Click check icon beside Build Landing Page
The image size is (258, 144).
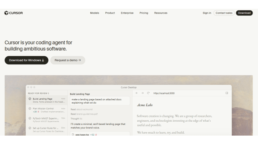coord(30,99)
